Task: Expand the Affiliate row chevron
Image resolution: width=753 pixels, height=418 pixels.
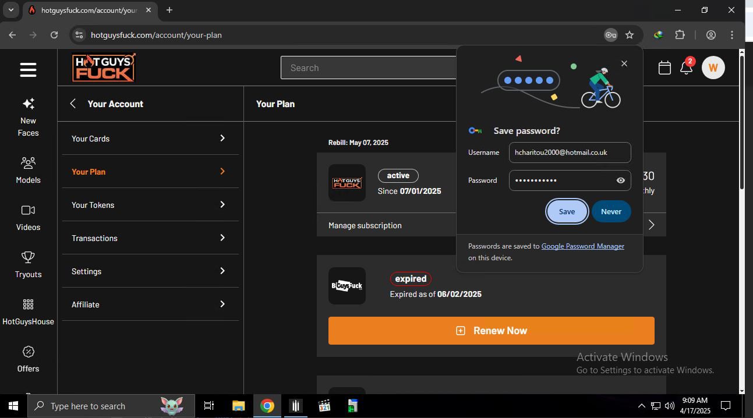Action: [x=222, y=304]
